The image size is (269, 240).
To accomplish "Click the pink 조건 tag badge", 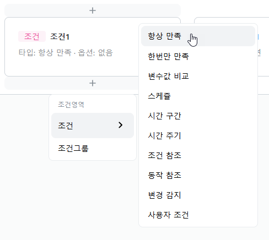I will click(32, 36).
